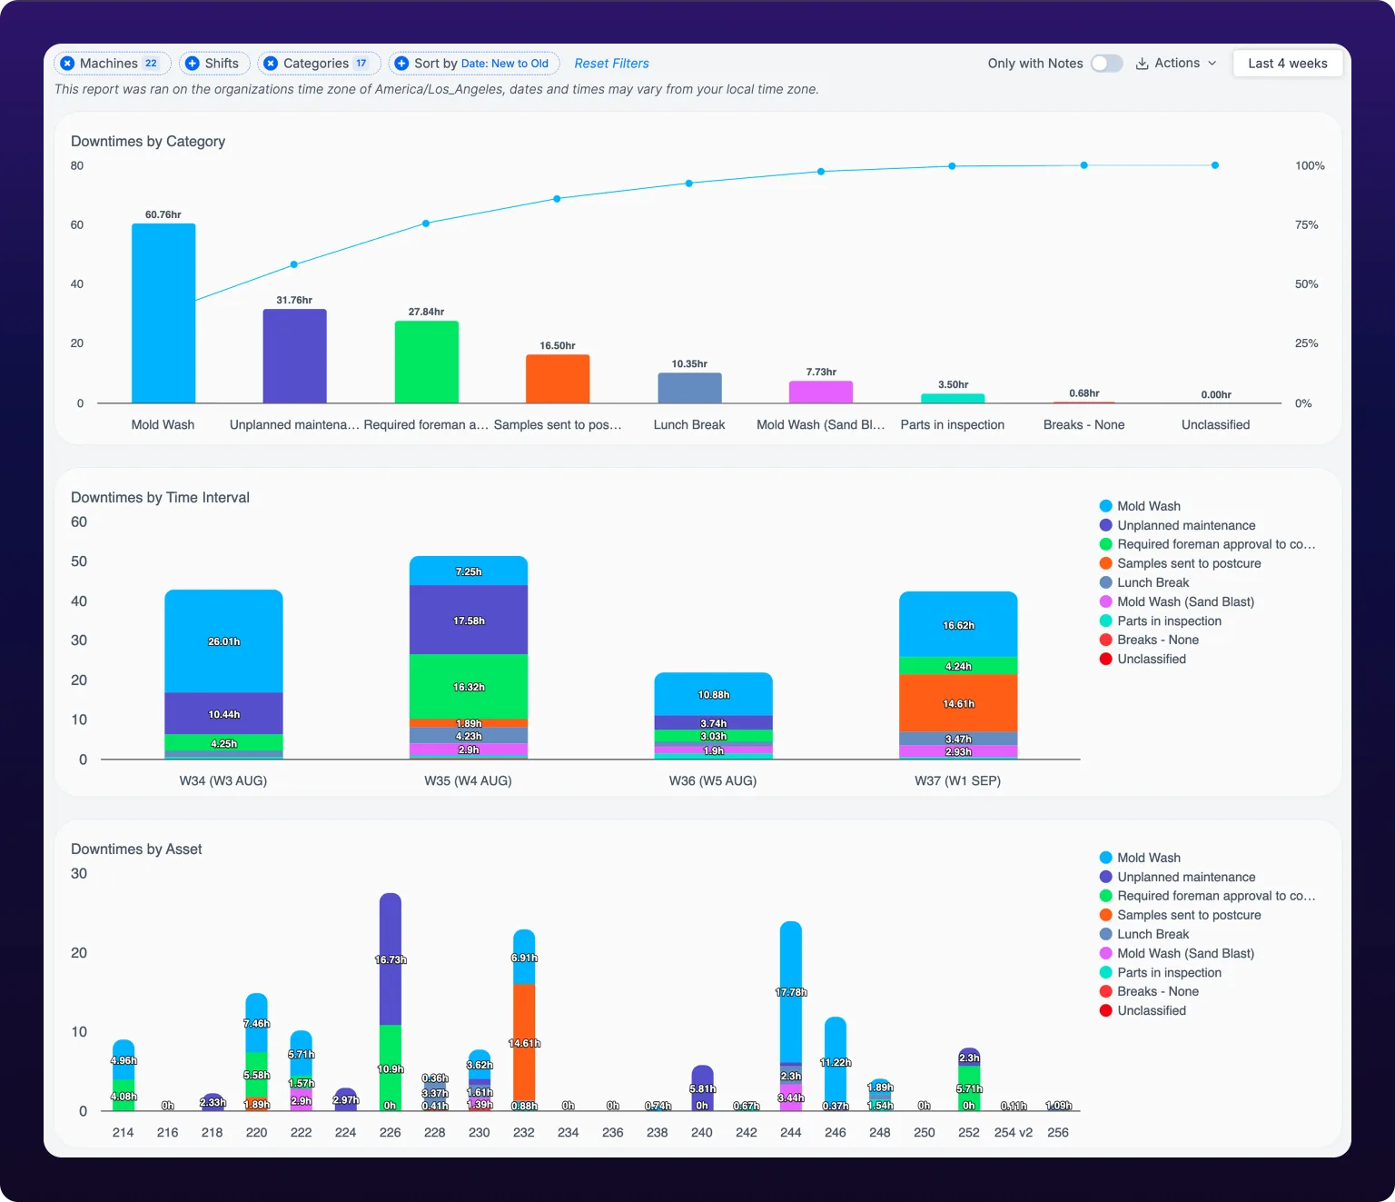The width and height of the screenshot is (1395, 1202).
Task: Toggle Lunch Break legend in Downtimes by Asset
Action: (x=1143, y=934)
